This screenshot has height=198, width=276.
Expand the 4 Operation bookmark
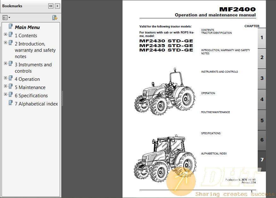[5, 78]
